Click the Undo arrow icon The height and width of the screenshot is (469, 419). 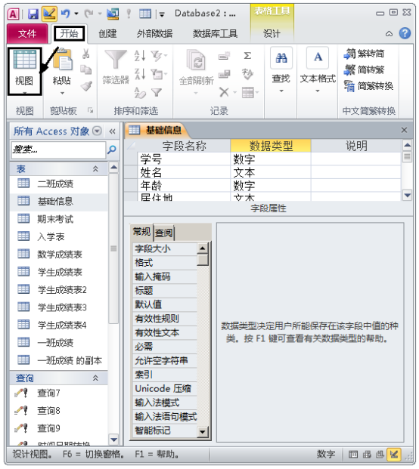[66, 14]
